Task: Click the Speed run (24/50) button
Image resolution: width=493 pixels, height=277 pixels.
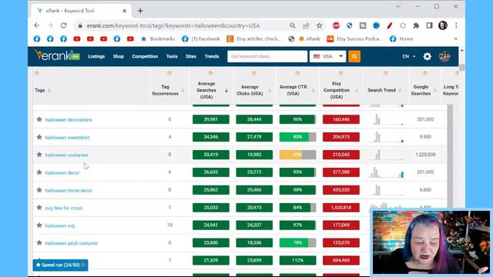Action: pos(60,265)
